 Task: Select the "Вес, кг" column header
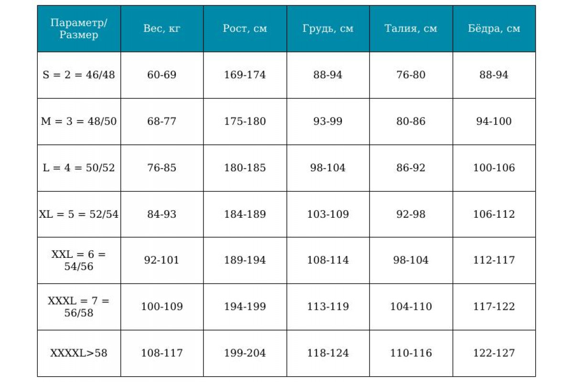click(x=162, y=29)
